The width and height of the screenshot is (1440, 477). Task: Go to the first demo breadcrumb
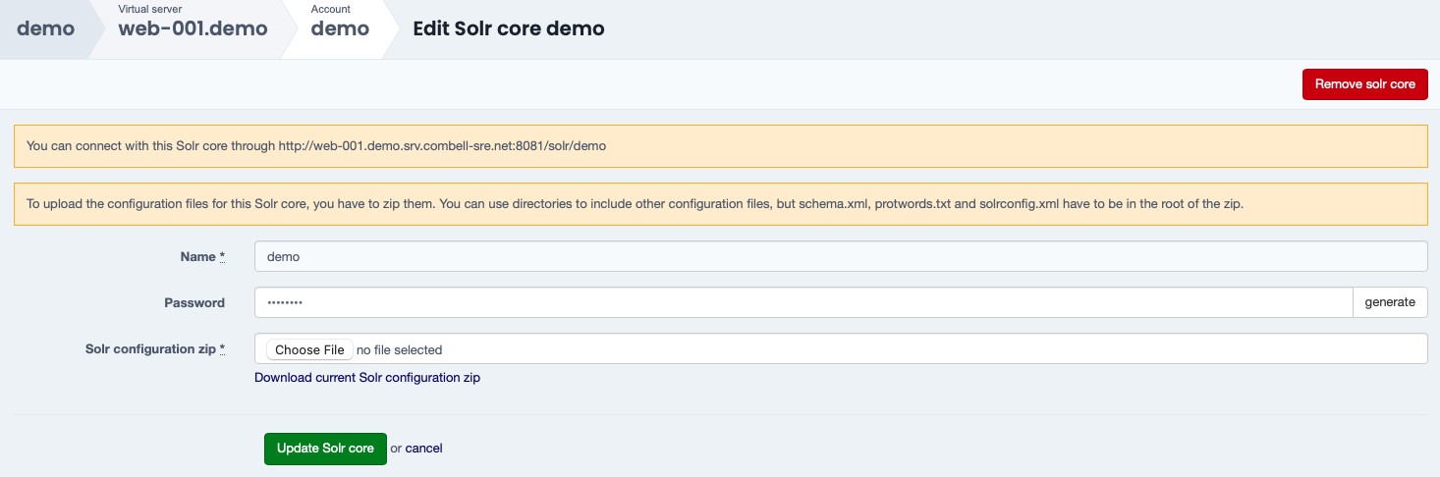click(45, 28)
